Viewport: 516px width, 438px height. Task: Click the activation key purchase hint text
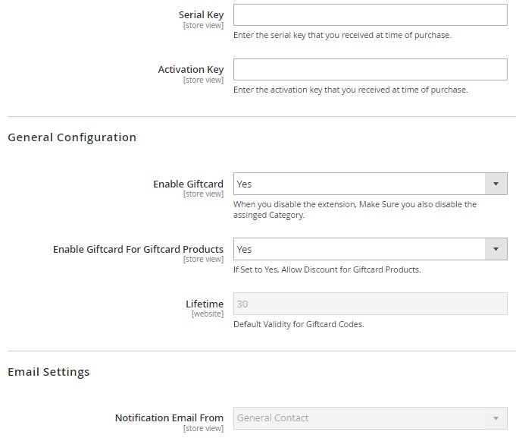[350, 90]
